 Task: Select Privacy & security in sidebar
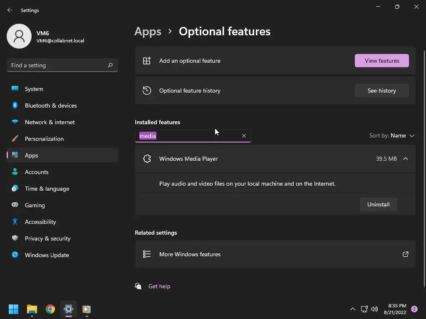[47, 238]
